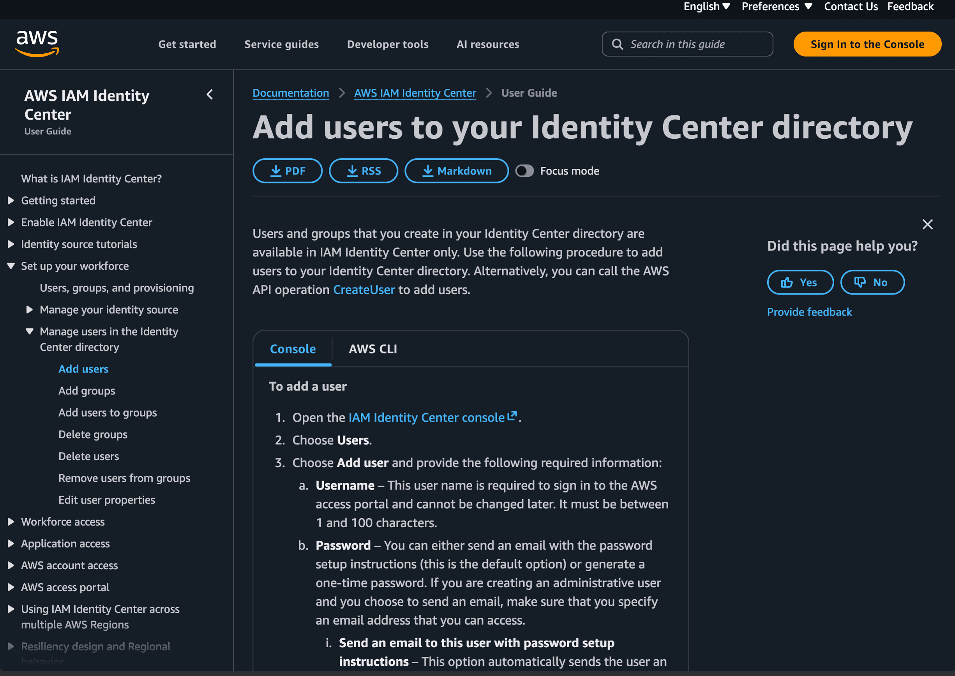955x676 pixels.
Task: Click the search magnifier icon
Action: click(617, 44)
